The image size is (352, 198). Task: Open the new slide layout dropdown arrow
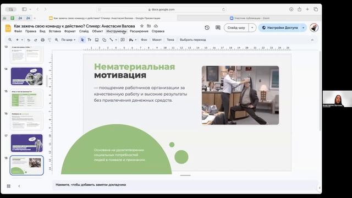pyautogui.click(x=22, y=40)
